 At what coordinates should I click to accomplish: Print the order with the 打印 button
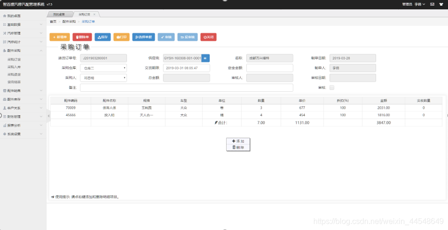[x=121, y=37]
